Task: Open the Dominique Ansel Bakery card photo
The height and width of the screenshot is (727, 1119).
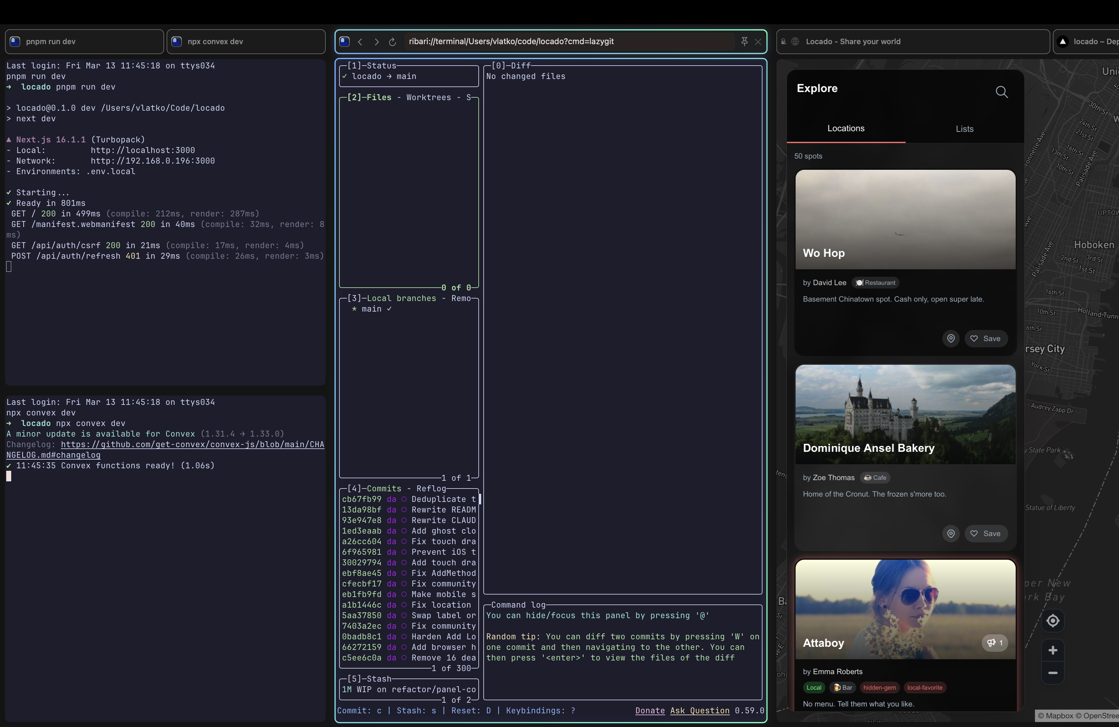Action: [x=905, y=415]
